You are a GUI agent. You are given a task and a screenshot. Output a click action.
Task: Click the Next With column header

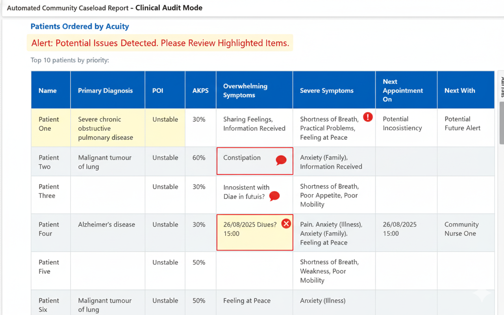[x=460, y=91]
